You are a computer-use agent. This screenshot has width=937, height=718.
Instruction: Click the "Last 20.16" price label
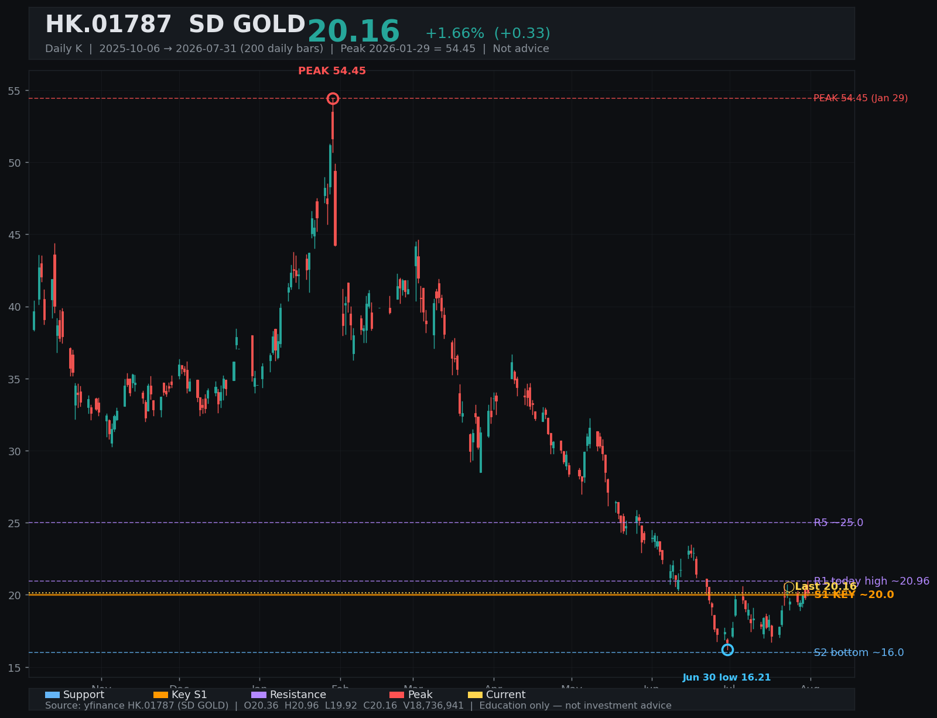click(x=826, y=586)
